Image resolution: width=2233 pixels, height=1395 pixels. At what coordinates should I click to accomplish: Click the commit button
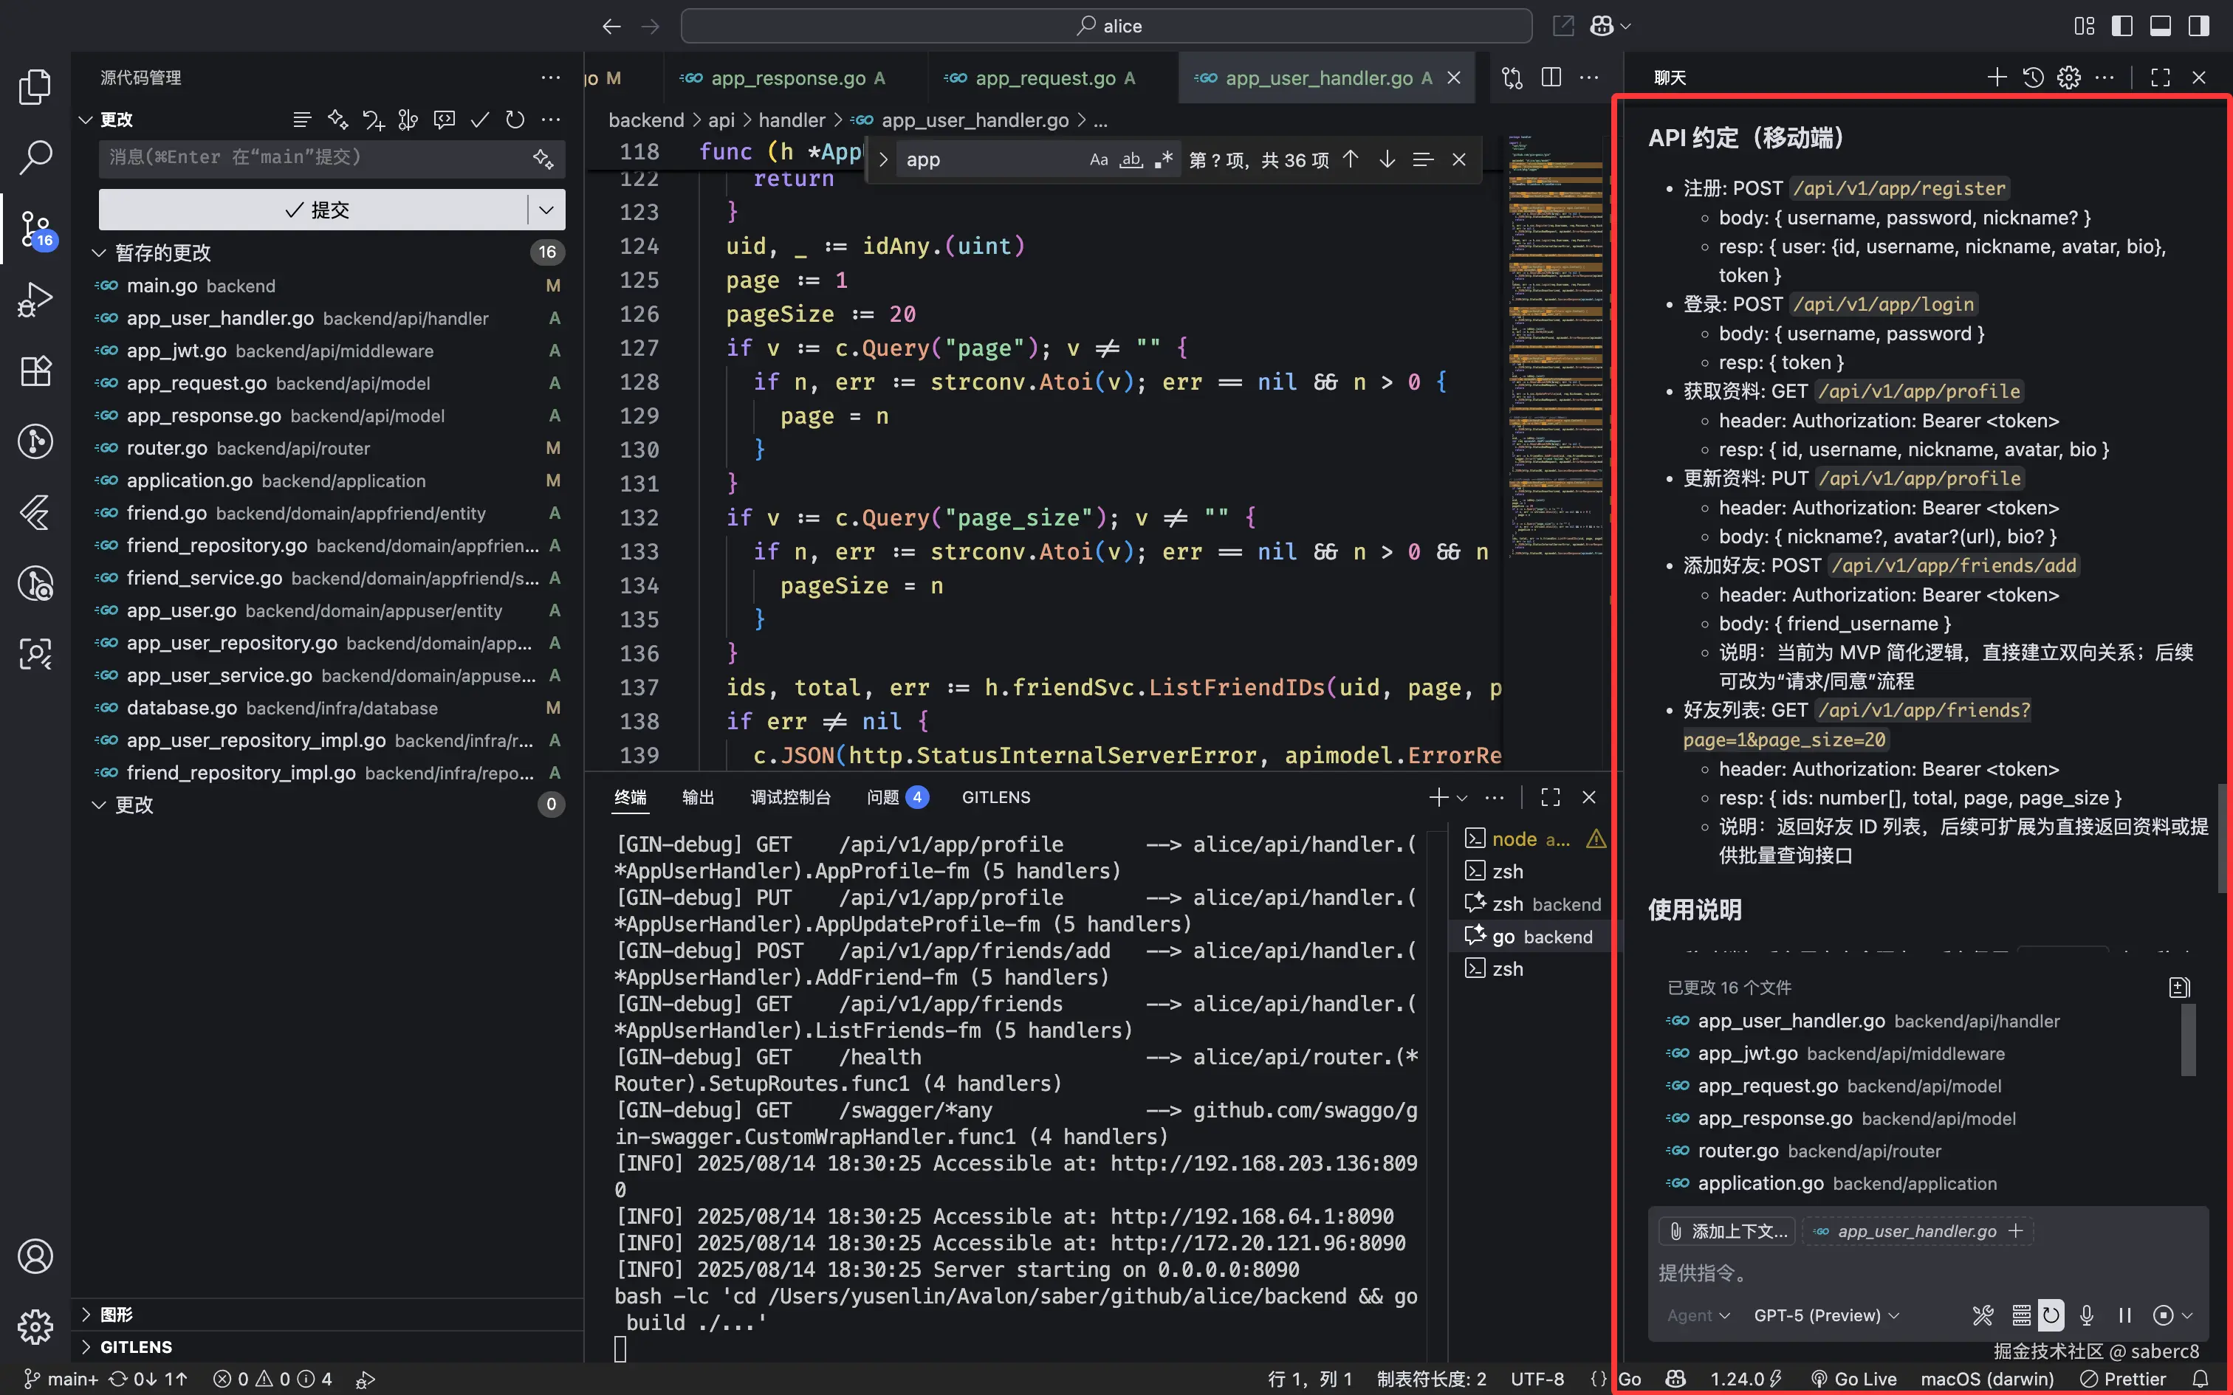[315, 210]
